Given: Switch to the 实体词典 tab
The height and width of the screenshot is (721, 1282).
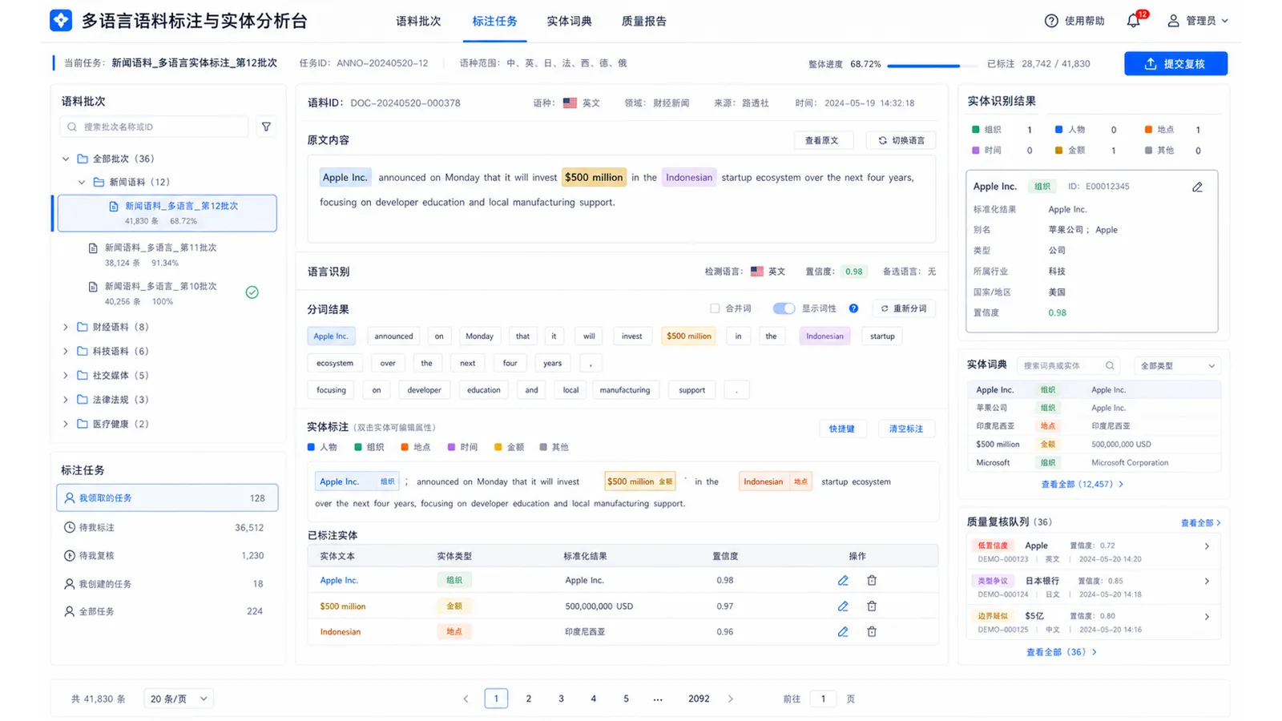Looking at the screenshot, I should click(569, 22).
